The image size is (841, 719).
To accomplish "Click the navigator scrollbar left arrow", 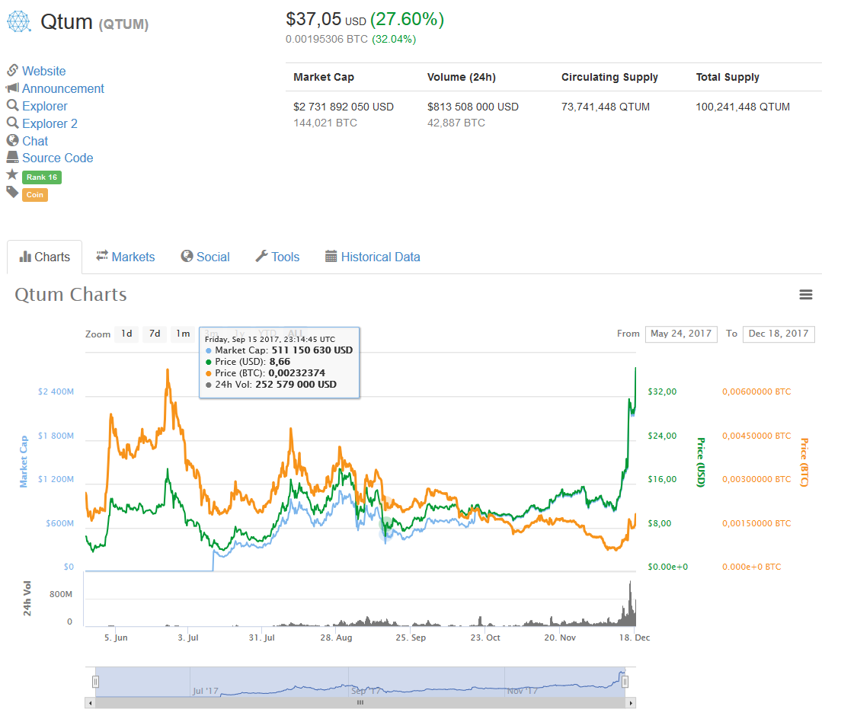I will pyautogui.click(x=90, y=703).
